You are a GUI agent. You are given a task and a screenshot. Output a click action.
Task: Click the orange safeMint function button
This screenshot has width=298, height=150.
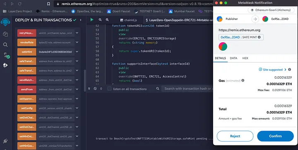coord(26,51)
